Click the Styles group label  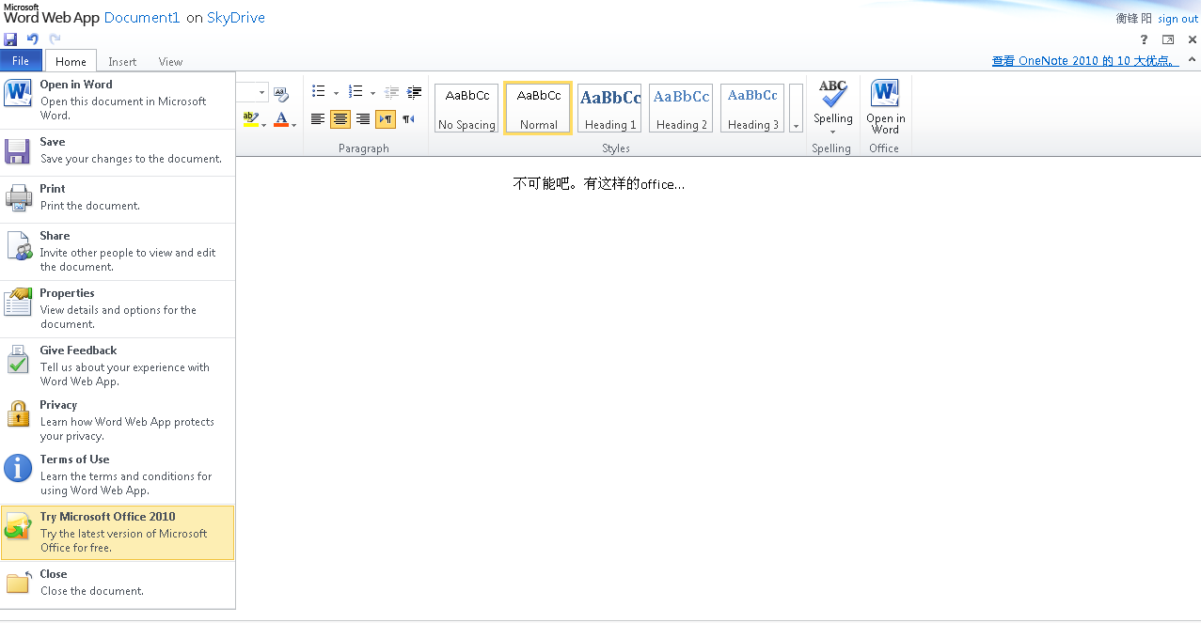tap(616, 148)
